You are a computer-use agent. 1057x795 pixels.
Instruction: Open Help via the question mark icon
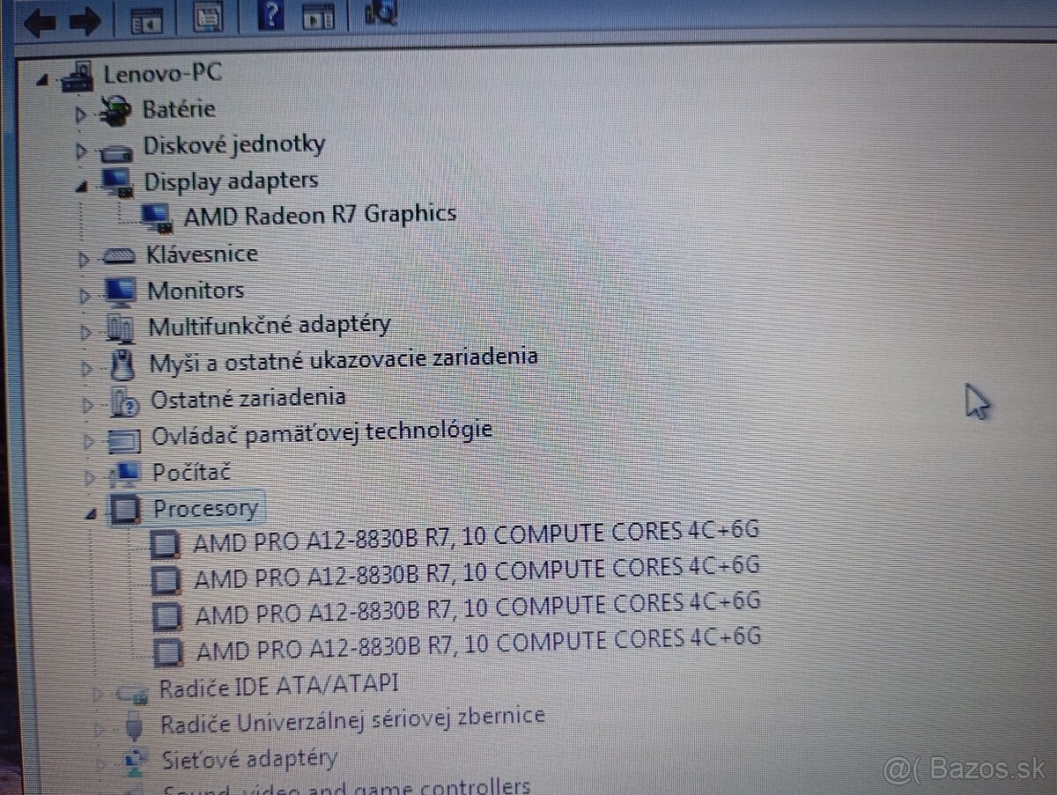coord(271,16)
